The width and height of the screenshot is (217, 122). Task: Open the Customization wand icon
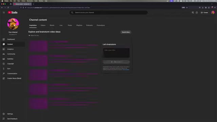[x=4, y=74]
